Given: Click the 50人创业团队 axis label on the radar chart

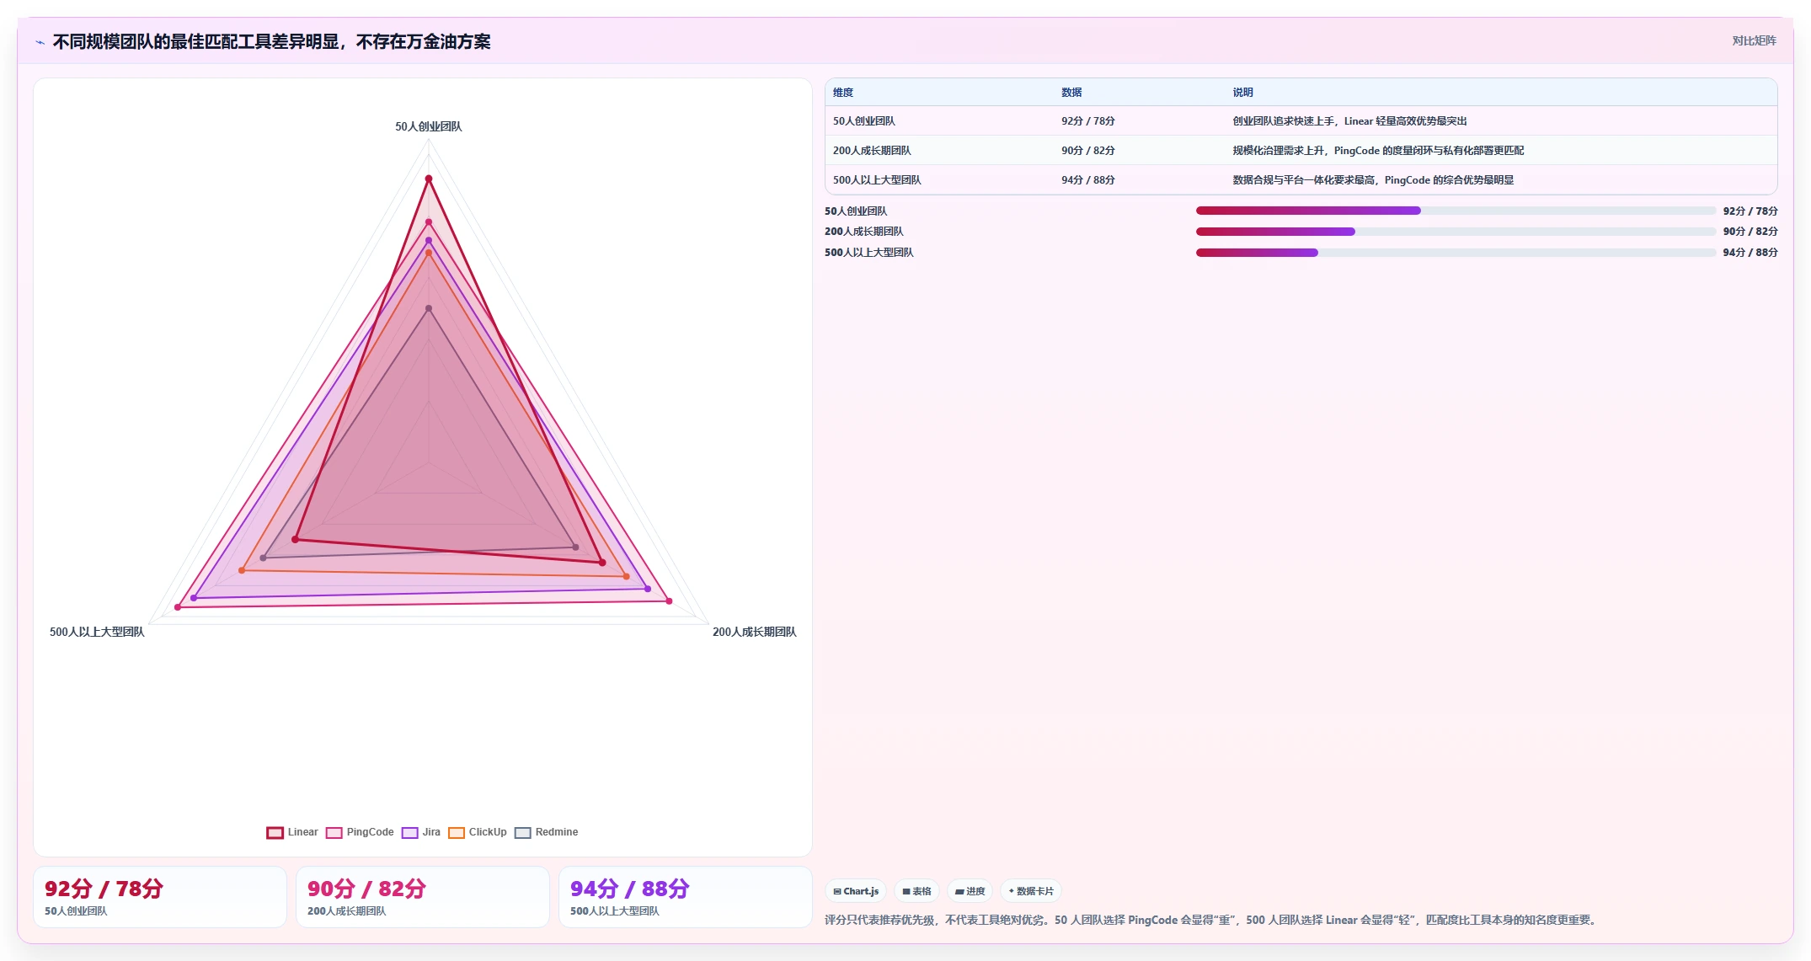Looking at the screenshot, I should tap(429, 127).
